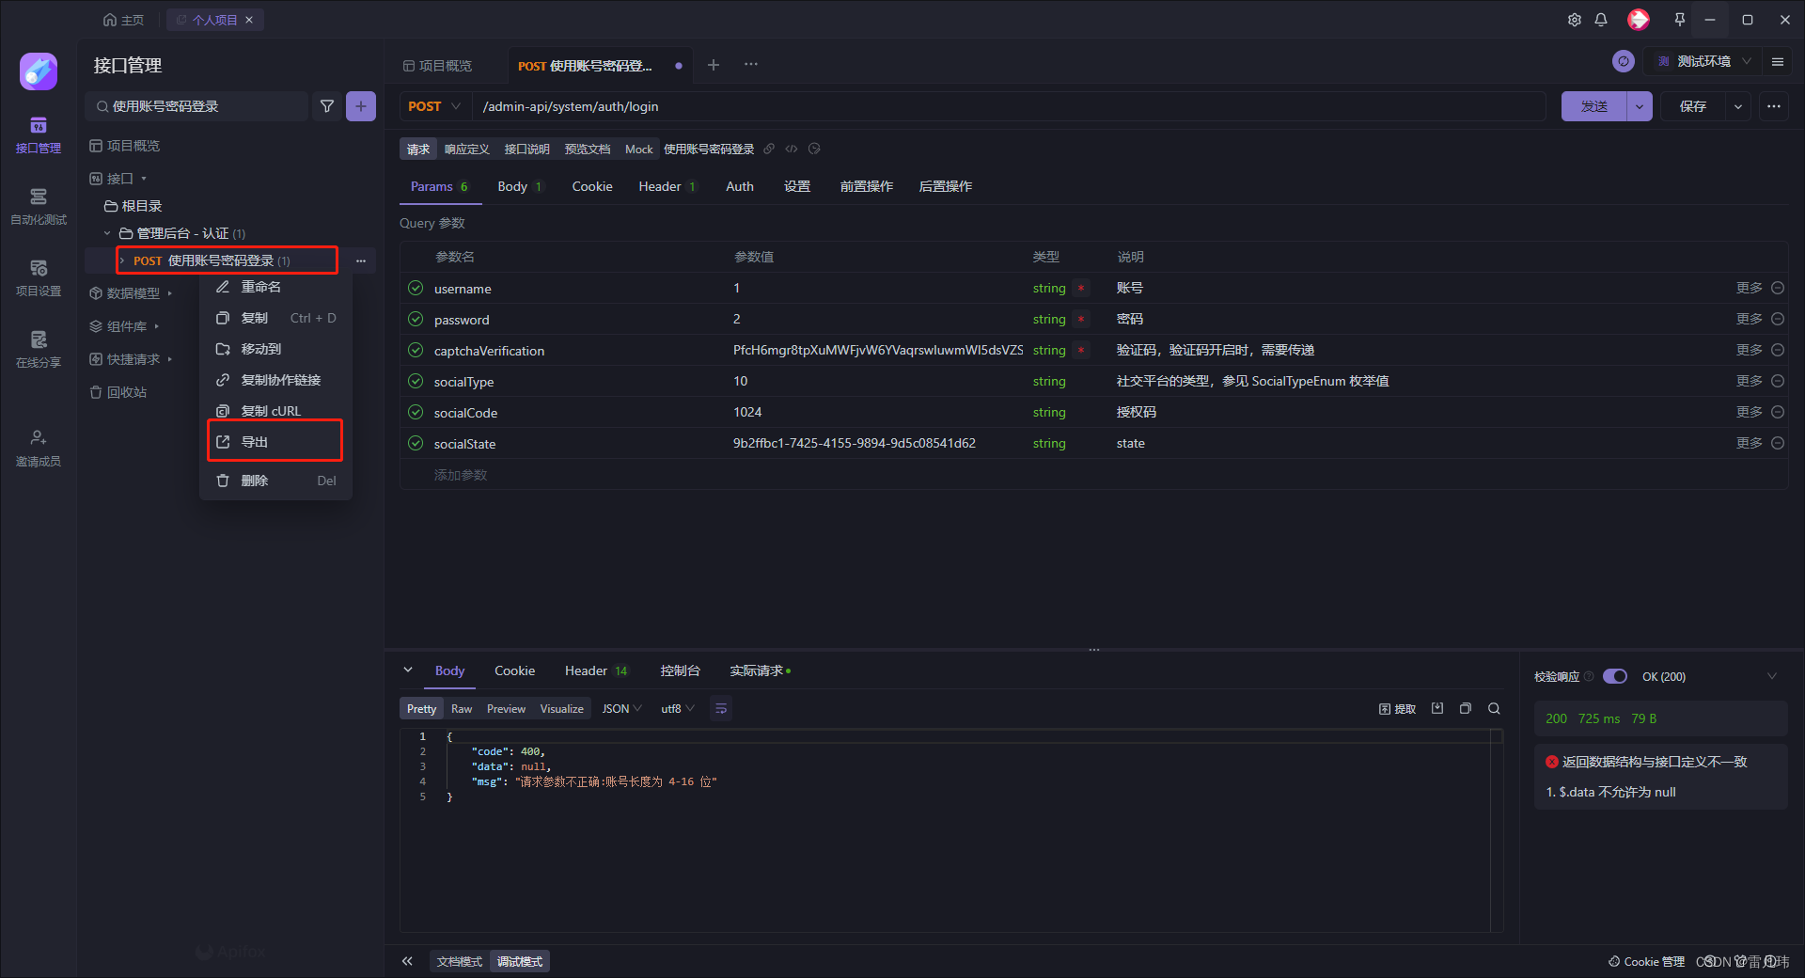
Task: Toggle the username parameter checkbox
Action: point(416,288)
